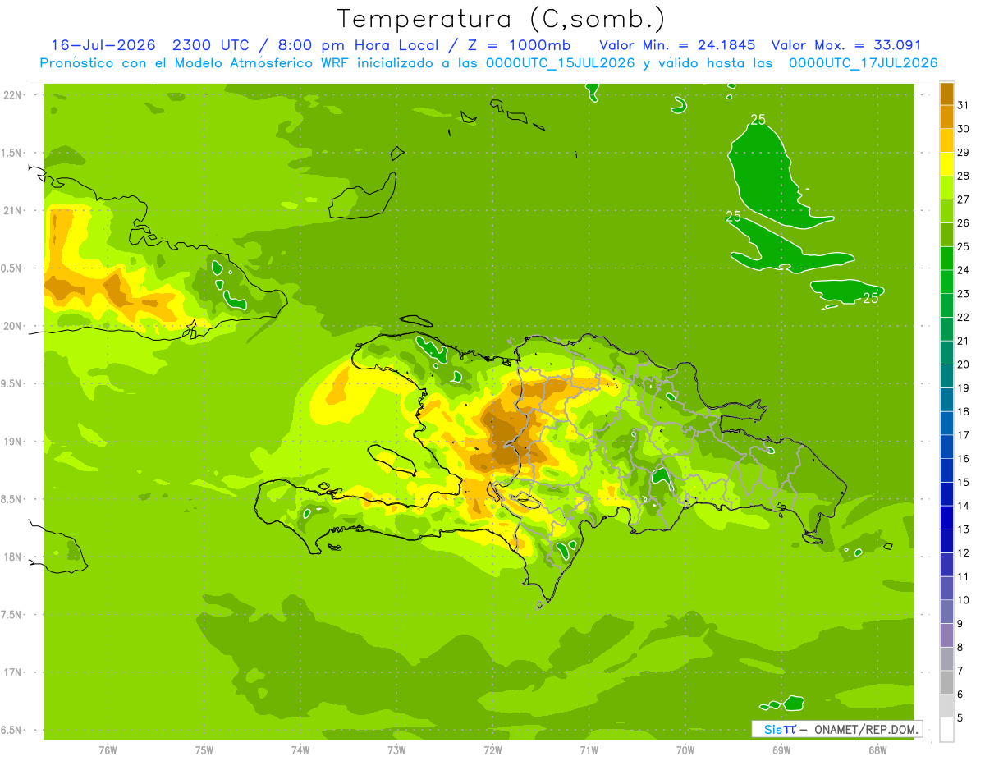
Task: Click the legend value "25"
Action: (x=964, y=246)
